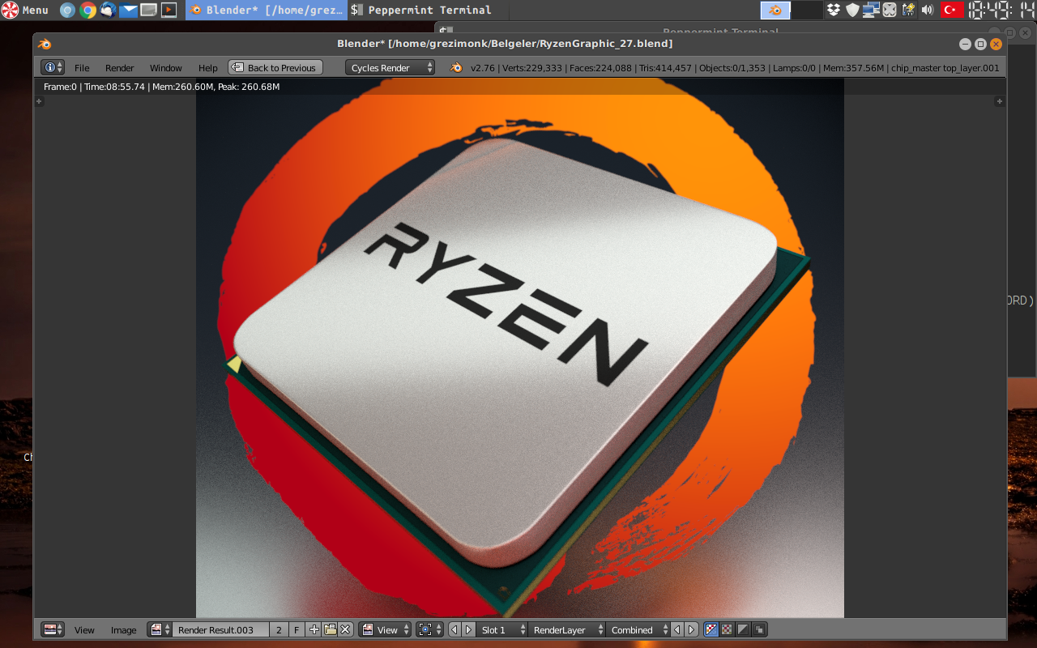Open the Cycles Render engine dropdown
The image size is (1037, 648).
(x=390, y=68)
